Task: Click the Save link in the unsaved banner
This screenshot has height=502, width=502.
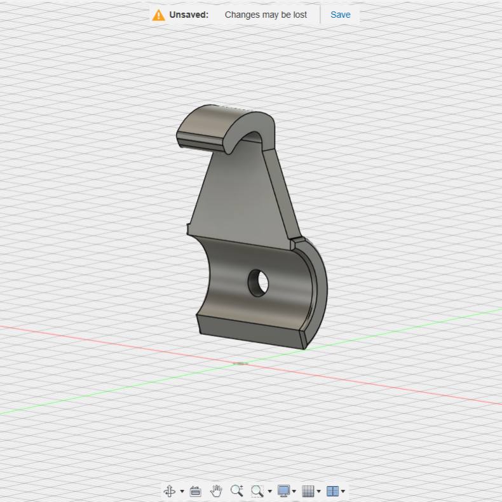Action: pos(340,15)
